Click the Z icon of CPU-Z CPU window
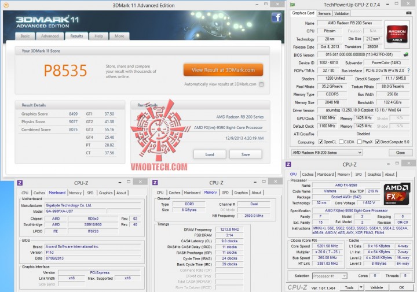Viewport: 417px width, 292px height. 288,164
